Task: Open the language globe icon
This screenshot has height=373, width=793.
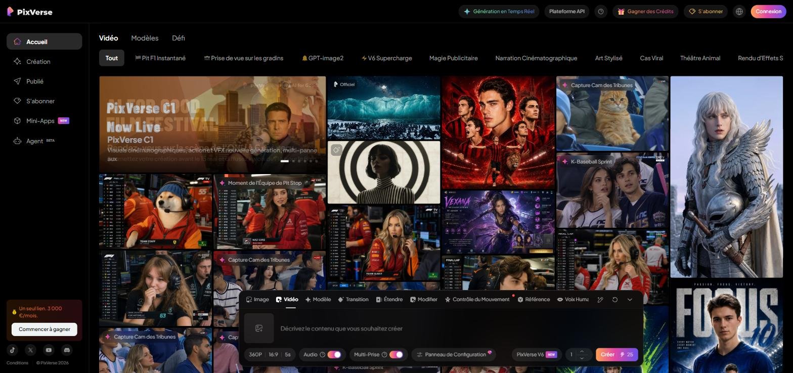Action: (739, 11)
